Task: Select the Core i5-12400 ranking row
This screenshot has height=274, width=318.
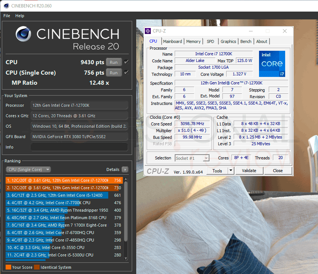Action: tap(64, 195)
